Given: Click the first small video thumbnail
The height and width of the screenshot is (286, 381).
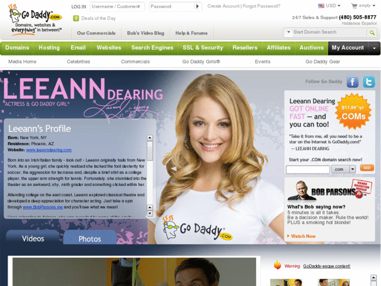Looking at the screenshot, I should tap(286, 282).
